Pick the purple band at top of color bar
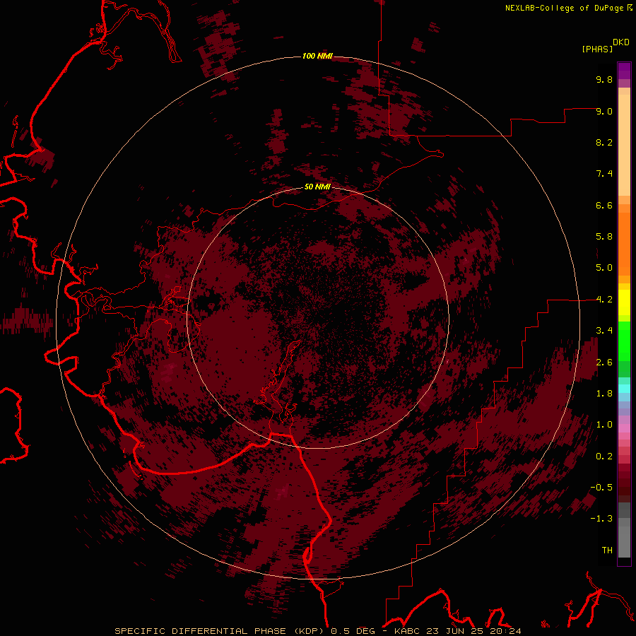 point(624,71)
